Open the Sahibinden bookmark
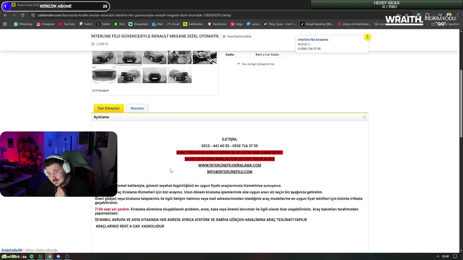The width and height of the screenshot is (463, 260). pos(193,24)
